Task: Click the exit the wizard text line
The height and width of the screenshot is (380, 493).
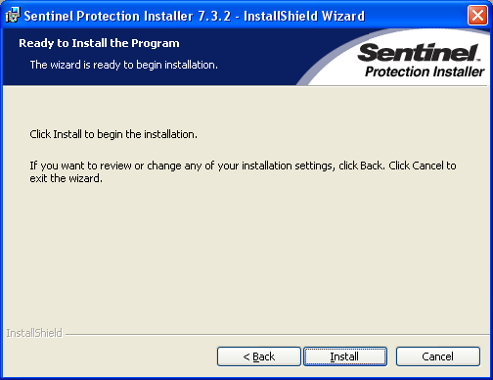Action: (x=67, y=178)
